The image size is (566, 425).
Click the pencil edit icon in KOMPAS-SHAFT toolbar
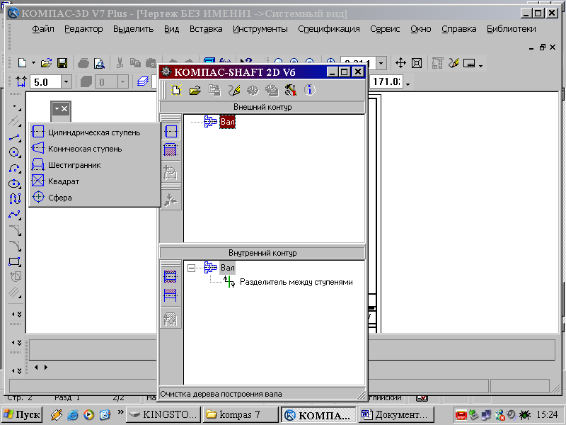234,90
